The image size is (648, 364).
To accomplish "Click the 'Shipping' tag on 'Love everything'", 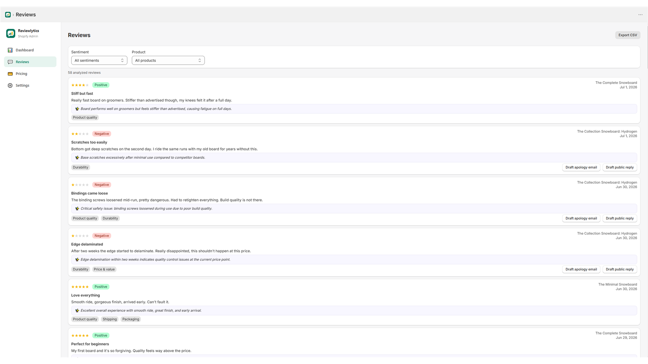I will (x=109, y=320).
